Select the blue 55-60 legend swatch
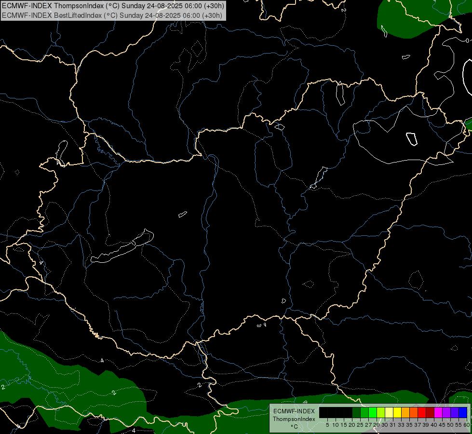This screenshot has height=434, width=472. pos(463,412)
